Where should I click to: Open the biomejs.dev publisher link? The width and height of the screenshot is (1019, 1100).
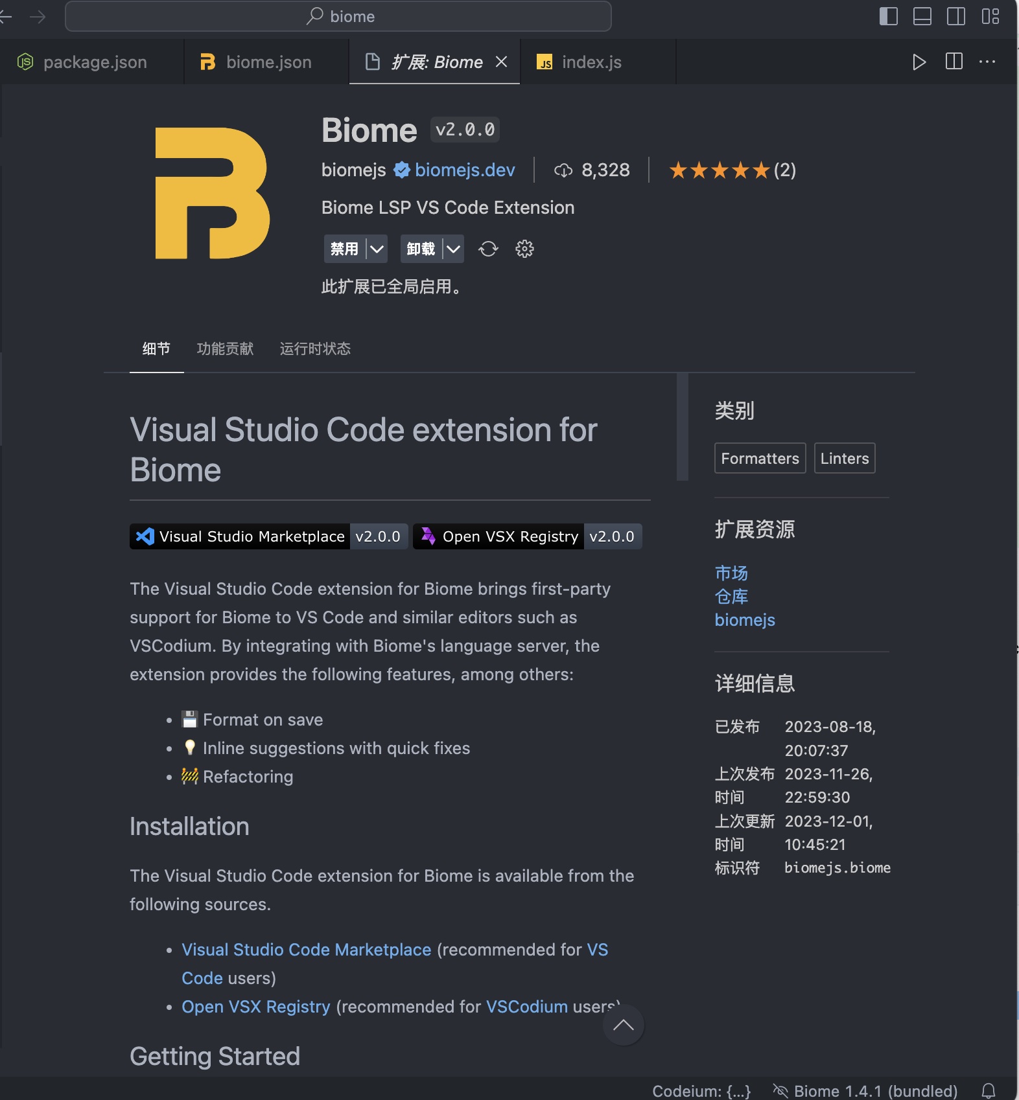(465, 170)
